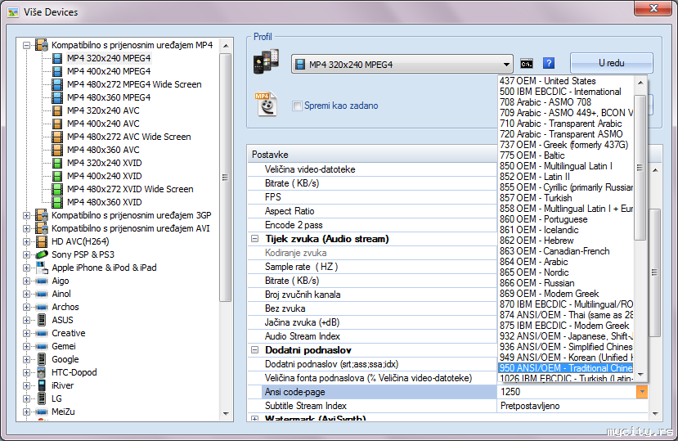Viewport: 678px width, 441px height.
Task: Choose 857 OEM - Turkish code page
Action: pyautogui.click(x=566, y=198)
